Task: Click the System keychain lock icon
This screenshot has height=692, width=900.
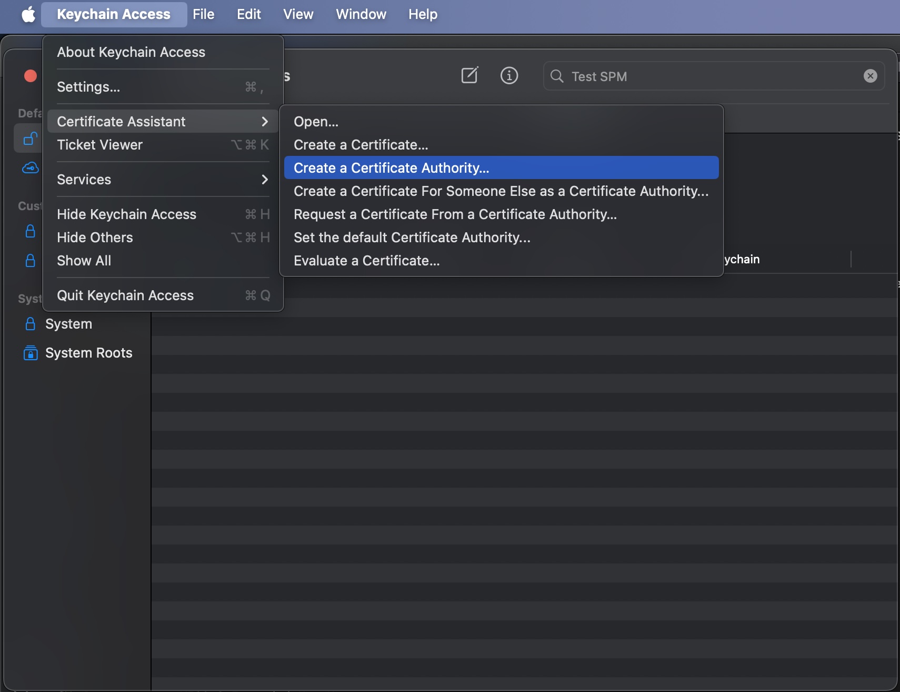Action: pyautogui.click(x=31, y=324)
